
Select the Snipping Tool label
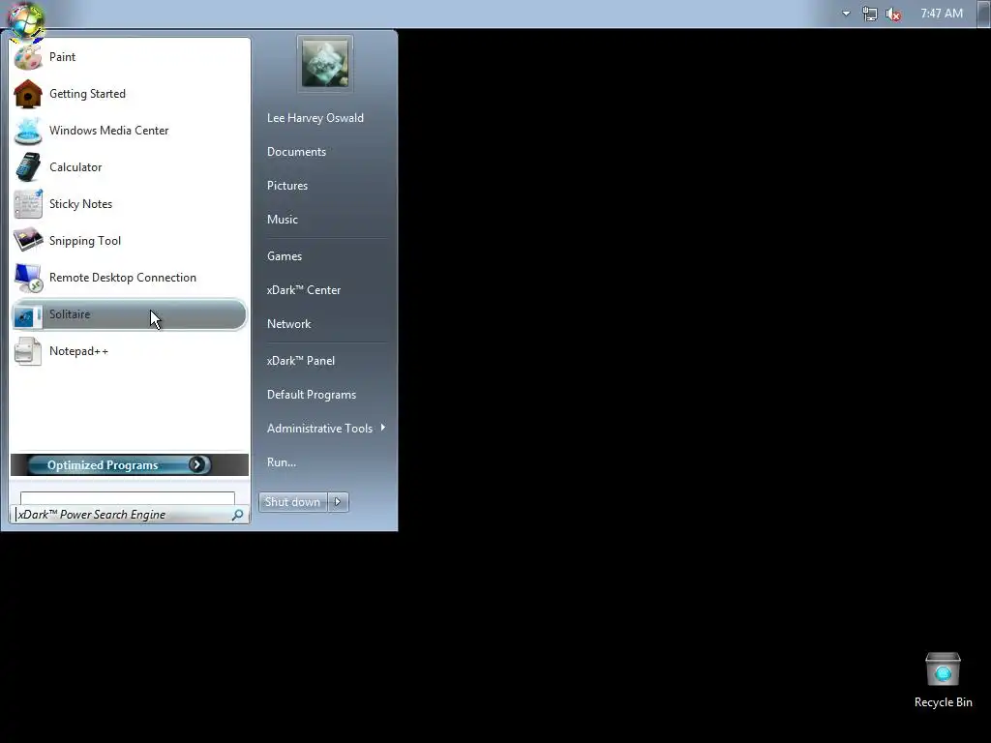(85, 241)
